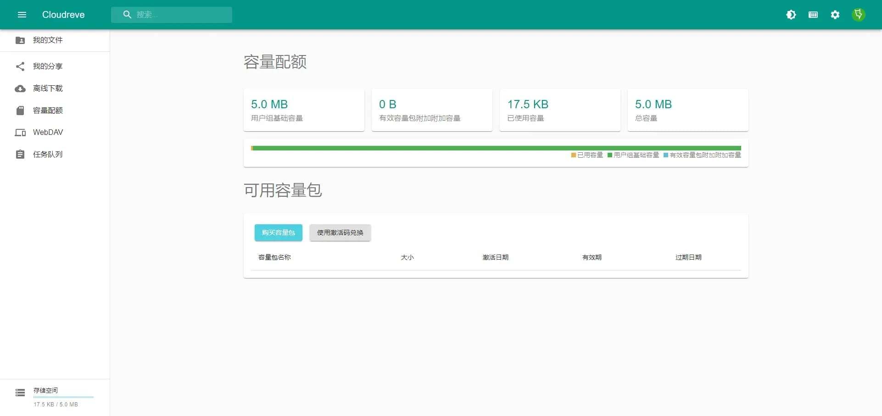This screenshot has height=416, width=882.
Task: Open WebDAV in the sidebar
Action: tap(55, 133)
